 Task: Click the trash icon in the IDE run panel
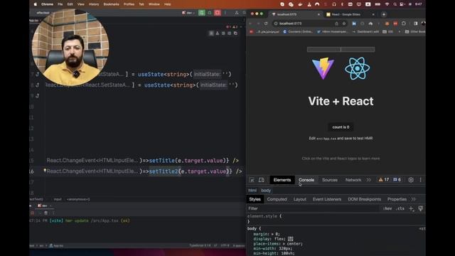pyautogui.click(x=45, y=213)
